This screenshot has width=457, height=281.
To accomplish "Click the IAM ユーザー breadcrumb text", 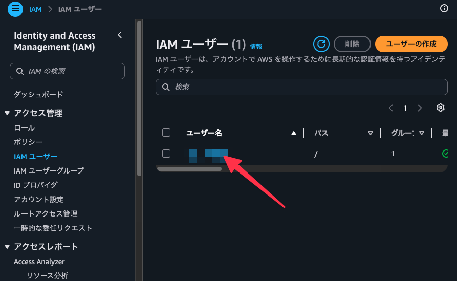I will (x=80, y=9).
